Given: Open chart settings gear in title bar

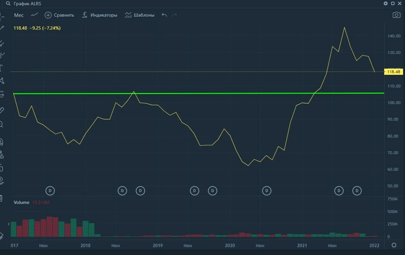Looking at the screenshot, I should 385,4.
